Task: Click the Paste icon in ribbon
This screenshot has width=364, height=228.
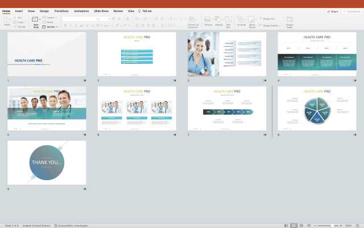Action: (x=7, y=20)
